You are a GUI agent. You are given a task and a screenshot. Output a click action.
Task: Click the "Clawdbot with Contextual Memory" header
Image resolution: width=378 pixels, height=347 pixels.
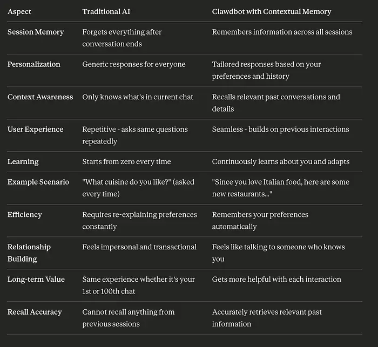(x=272, y=11)
